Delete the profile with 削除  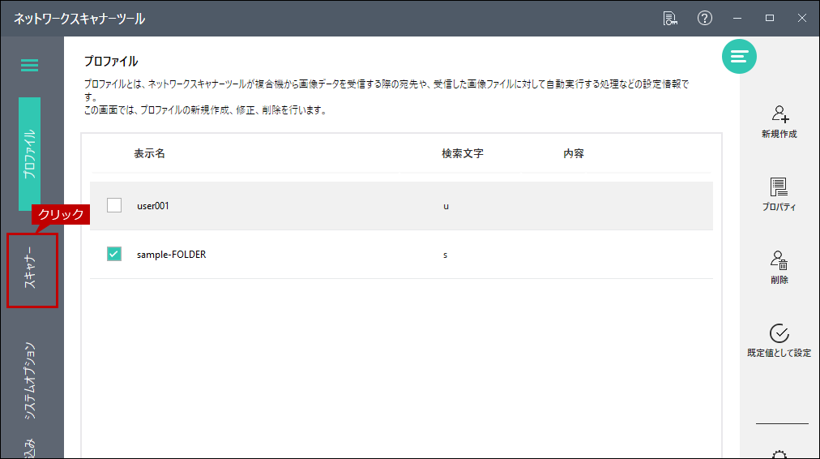point(779,268)
